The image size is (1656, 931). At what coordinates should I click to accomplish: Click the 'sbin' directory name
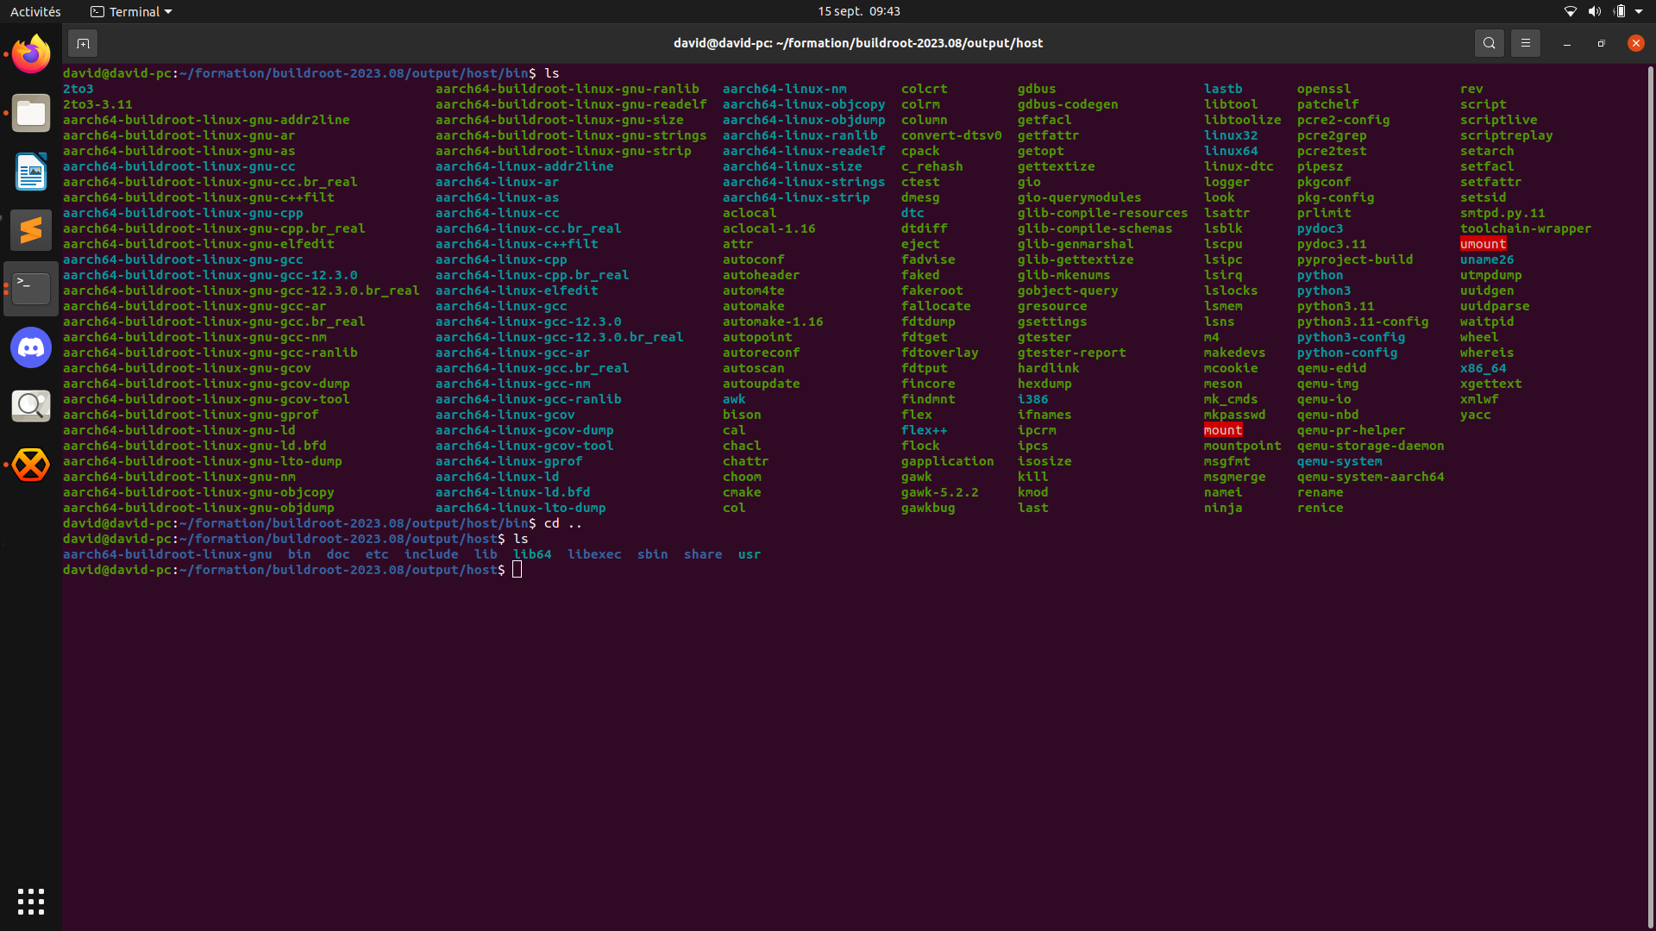coord(652,554)
